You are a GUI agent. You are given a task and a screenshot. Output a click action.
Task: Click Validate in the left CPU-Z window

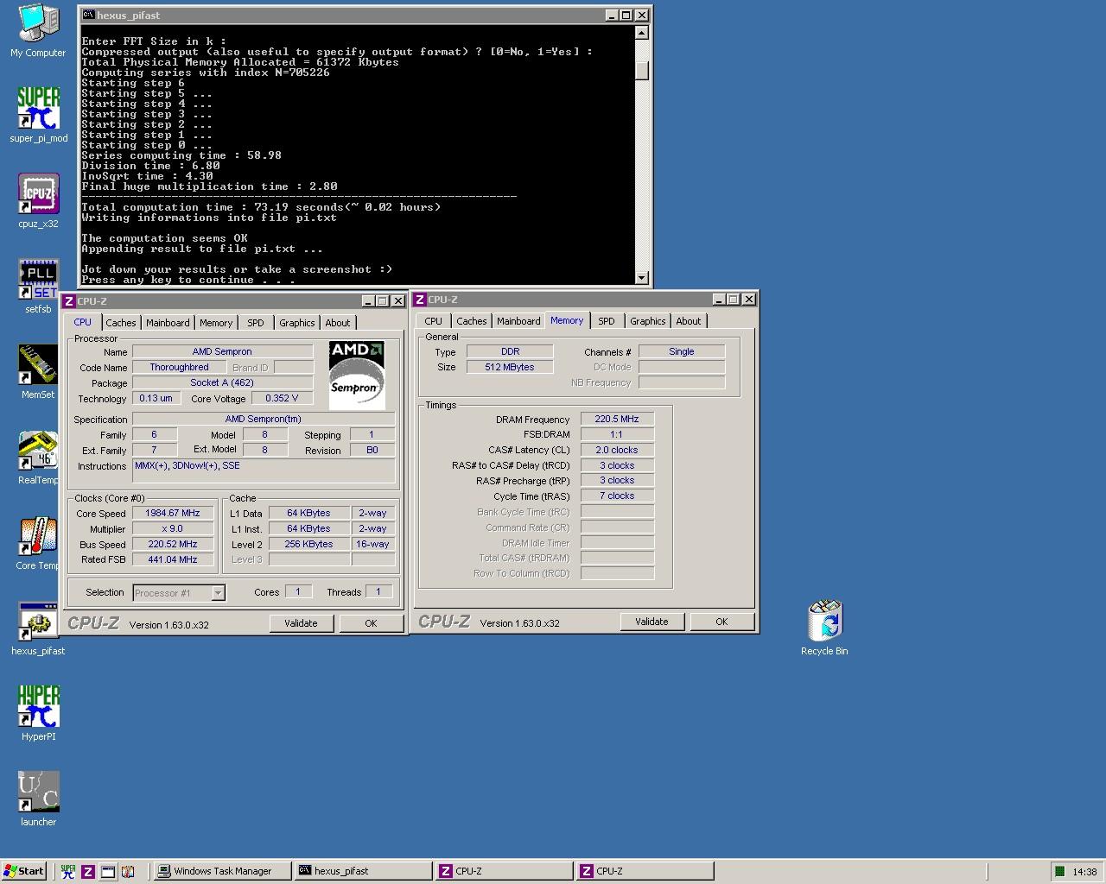click(301, 623)
